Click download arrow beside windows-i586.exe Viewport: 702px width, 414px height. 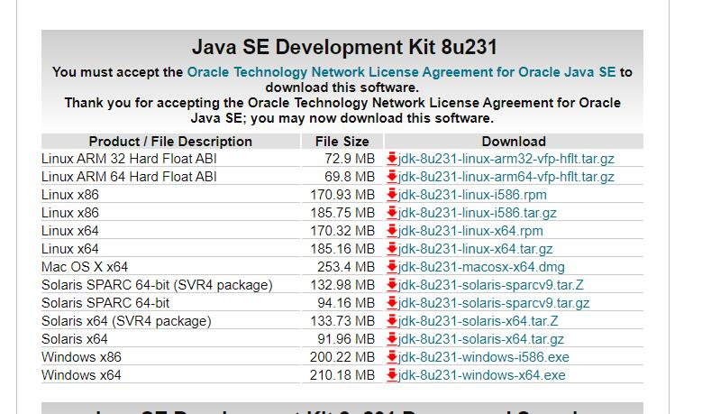[x=392, y=356]
